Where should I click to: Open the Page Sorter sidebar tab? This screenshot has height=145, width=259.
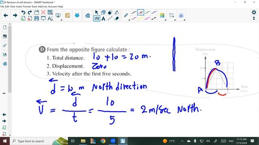point(5,27)
